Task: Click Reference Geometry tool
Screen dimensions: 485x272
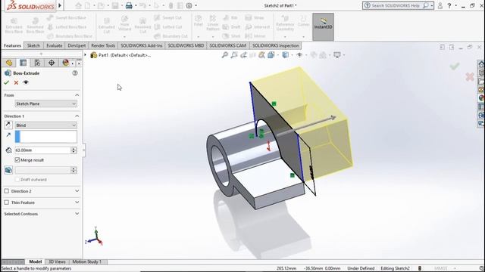Action: pyautogui.click(x=285, y=23)
